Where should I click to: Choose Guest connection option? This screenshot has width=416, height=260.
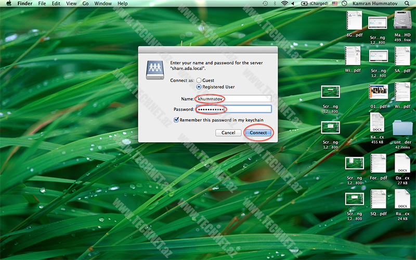point(199,80)
